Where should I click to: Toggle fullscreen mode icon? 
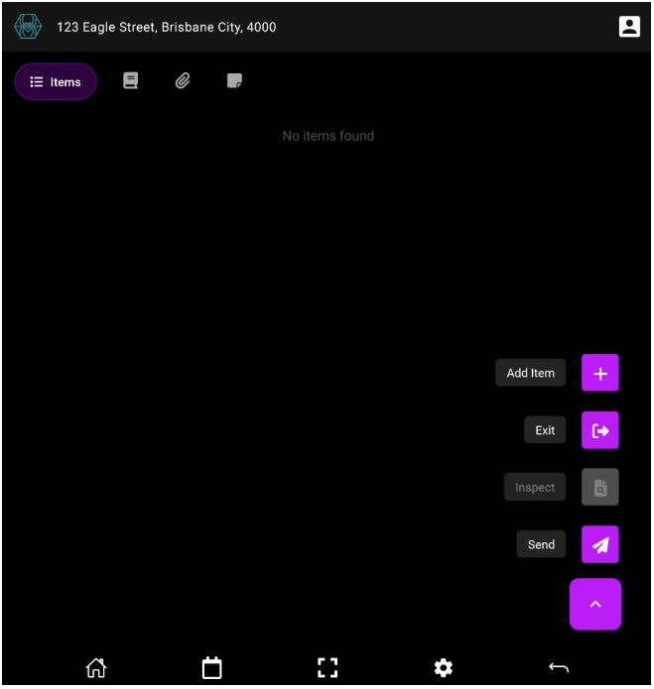(327, 668)
